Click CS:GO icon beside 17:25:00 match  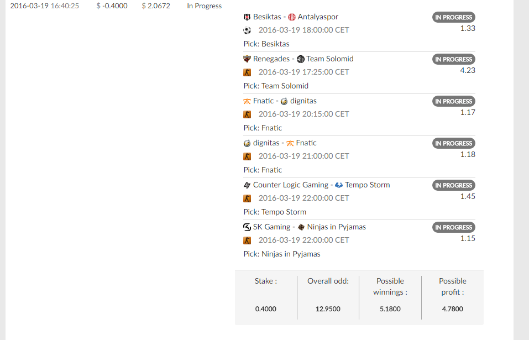(x=247, y=72)
